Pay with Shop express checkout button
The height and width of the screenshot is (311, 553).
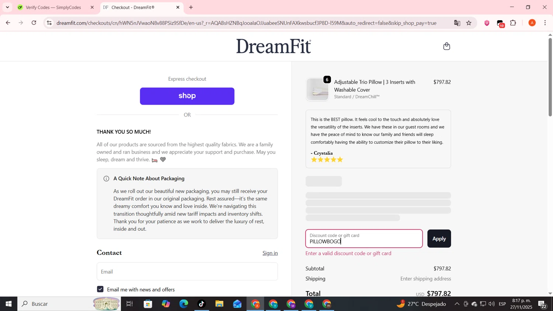(187, 96)
